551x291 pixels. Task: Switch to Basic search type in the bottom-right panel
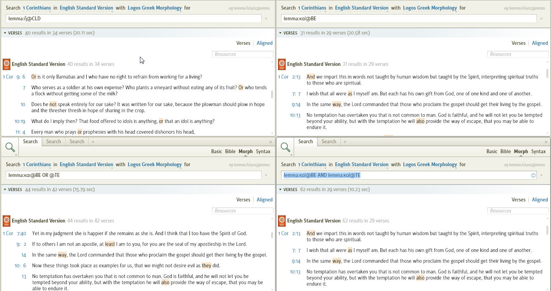pyautogui.click(x=492, y=152)
